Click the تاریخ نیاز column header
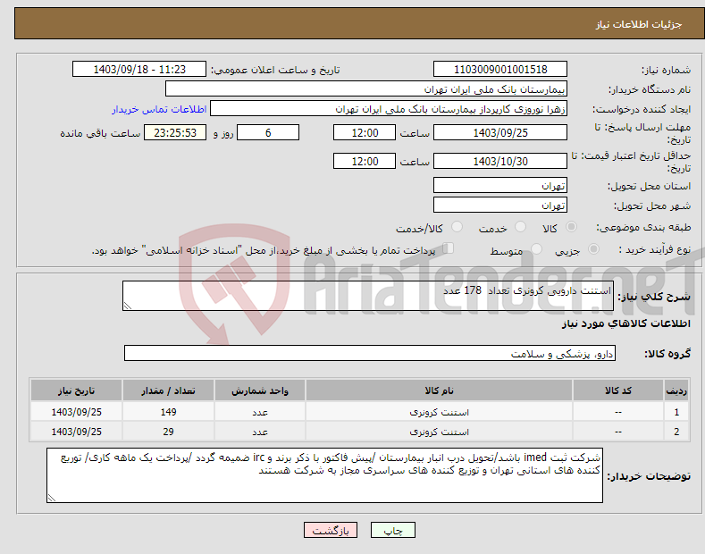 [76, 390]
